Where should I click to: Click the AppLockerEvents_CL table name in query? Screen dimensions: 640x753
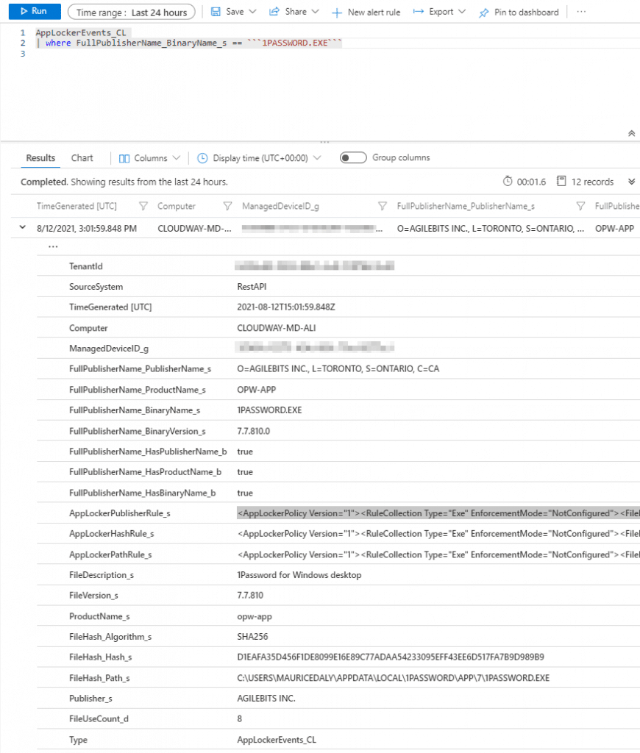[x=81, y=32]
